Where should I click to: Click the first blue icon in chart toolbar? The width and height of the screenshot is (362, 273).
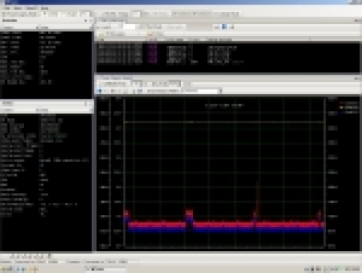[100, 90]
